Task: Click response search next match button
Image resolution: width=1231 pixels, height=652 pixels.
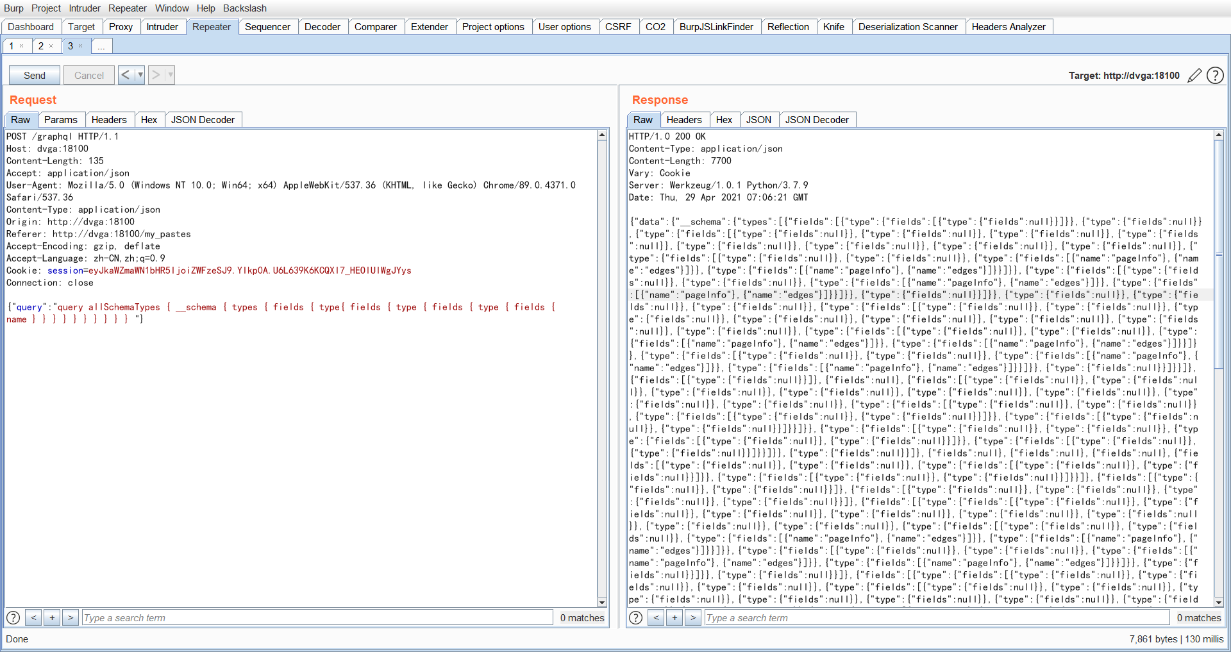Action: (693, 617)
